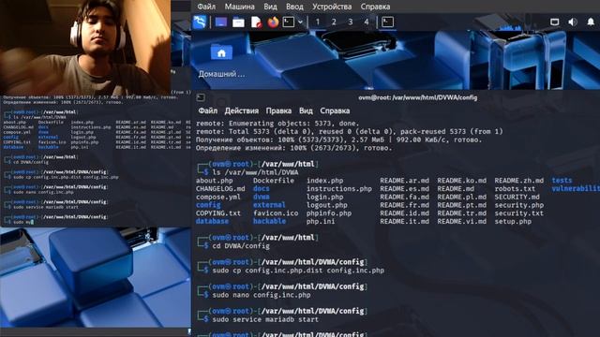
Task: Select the running terminal window in the taskbar
Action: [387, 22]
